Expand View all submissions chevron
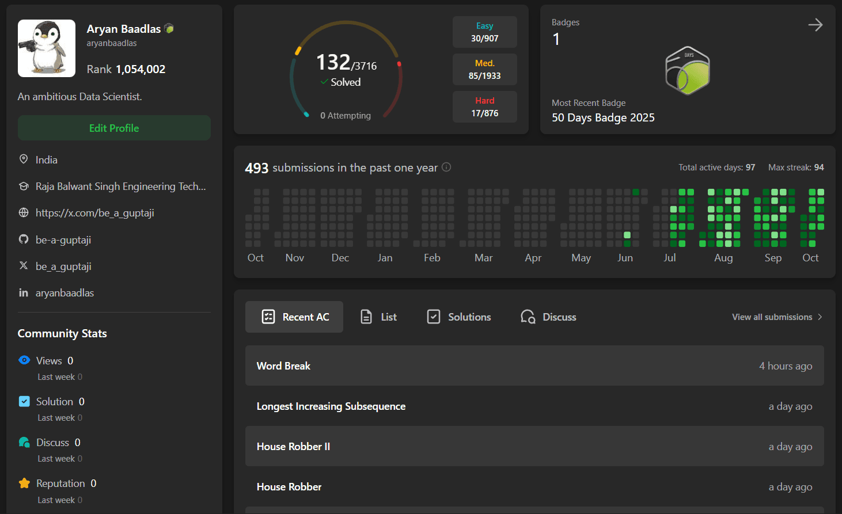 click(x=820, y=317)
